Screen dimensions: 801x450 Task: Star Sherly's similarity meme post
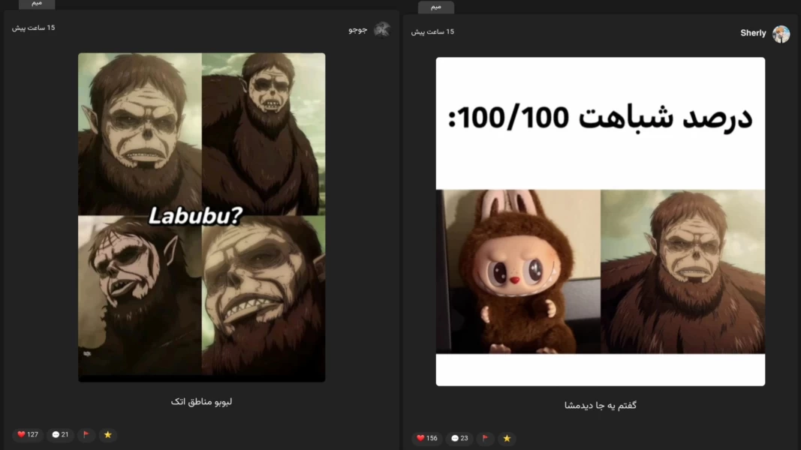[507, 438]
